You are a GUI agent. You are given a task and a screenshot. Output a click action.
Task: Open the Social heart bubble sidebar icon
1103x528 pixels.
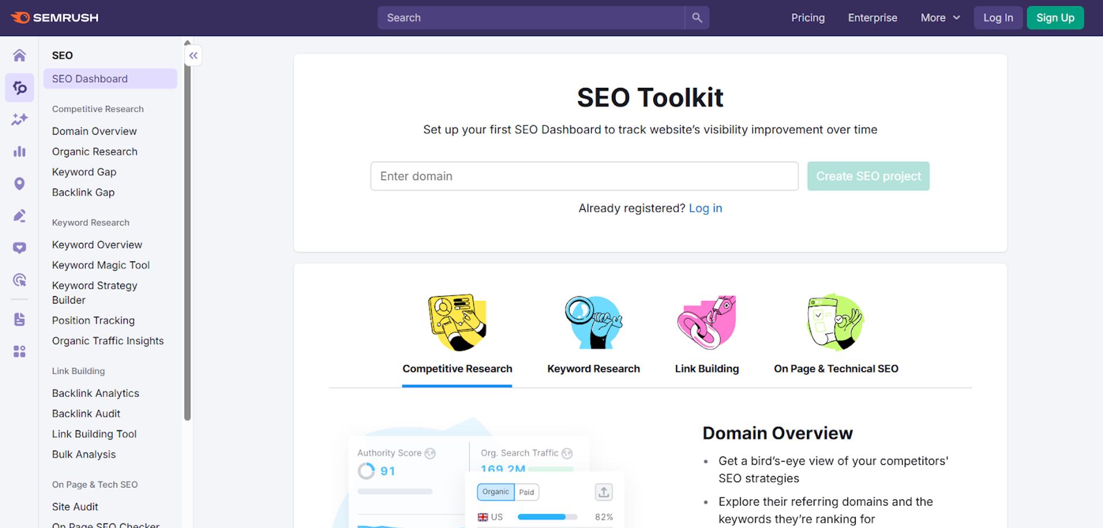(20, 248)
